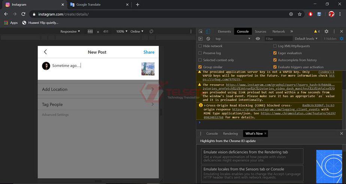The height and width of the screenshot is (184, 346).
Task: Switch to the Network tab in DevTools
Action: click(279, 32)
